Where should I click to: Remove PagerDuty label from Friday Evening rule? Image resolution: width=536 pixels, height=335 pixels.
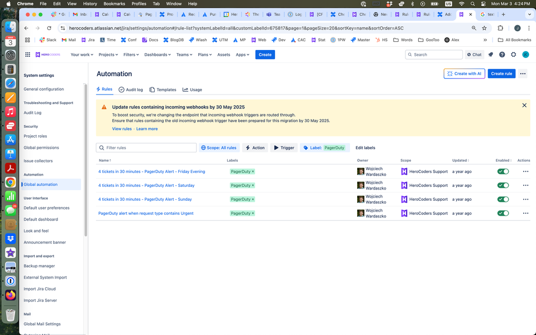[x=253, y=172]
